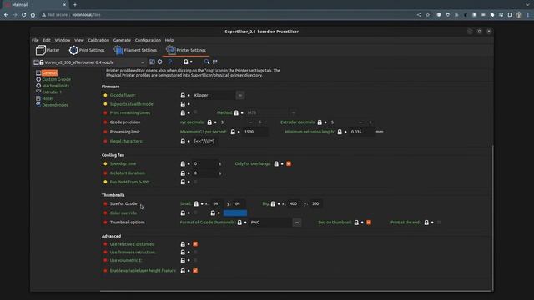Click lock icon for Speedup time
Screen dimensions: 534x300
click(183, 163)
